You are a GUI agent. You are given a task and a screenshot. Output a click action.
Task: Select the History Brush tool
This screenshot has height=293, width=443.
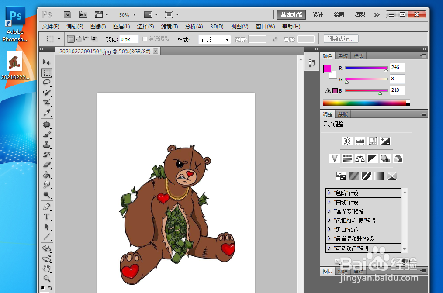point(47,155)
